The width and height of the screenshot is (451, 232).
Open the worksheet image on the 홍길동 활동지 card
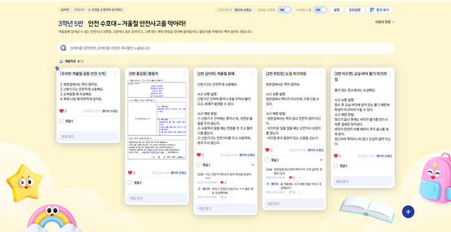[x=157, y=119]
